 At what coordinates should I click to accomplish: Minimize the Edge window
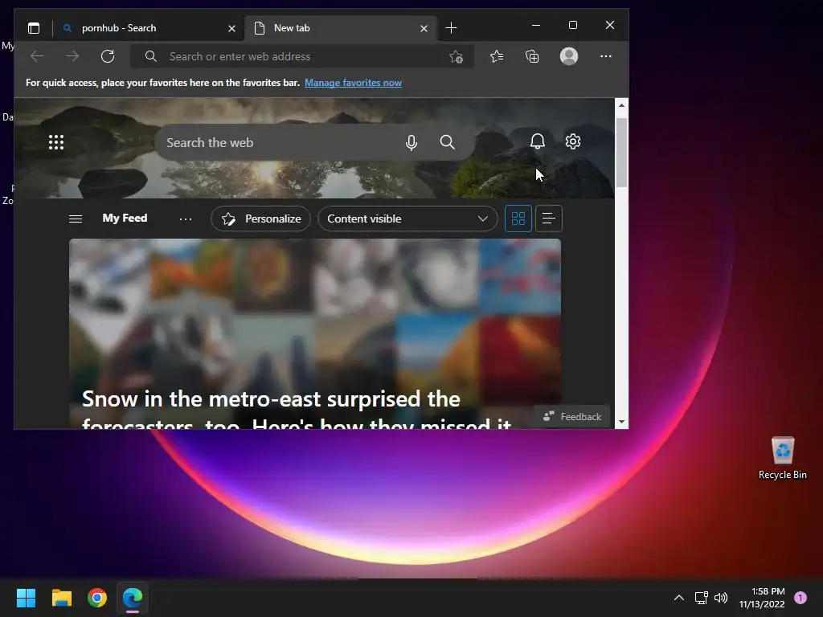(536, 25)
